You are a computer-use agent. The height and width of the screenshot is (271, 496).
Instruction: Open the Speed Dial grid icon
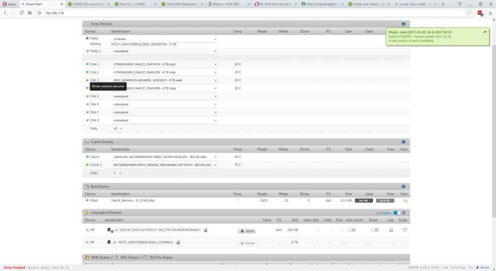click(30, 13)
